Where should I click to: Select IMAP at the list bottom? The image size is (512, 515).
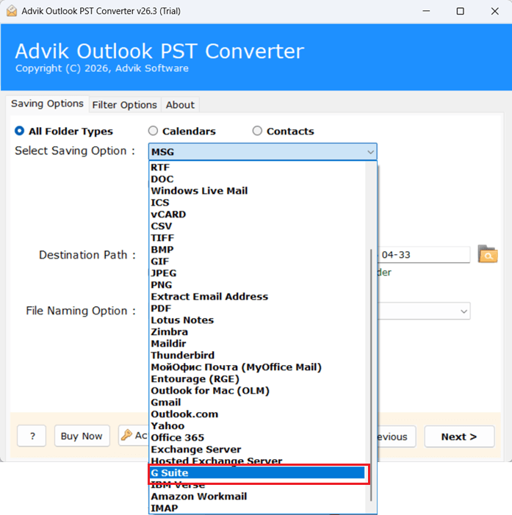pyautogui.click(x=257, y=508)
